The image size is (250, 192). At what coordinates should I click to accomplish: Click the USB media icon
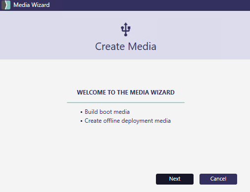(x=126, y=29)
